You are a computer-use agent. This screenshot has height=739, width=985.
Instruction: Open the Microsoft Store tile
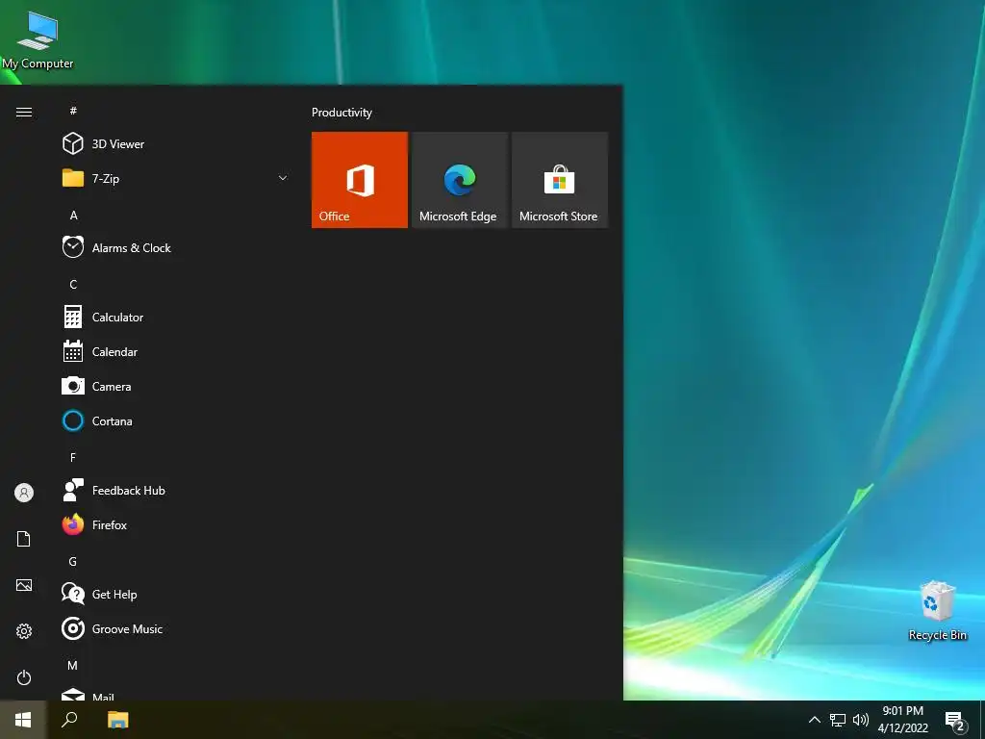pos(560,180)
